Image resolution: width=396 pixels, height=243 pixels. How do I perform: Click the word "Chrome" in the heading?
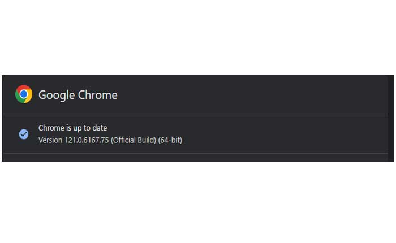pos(97,95)
